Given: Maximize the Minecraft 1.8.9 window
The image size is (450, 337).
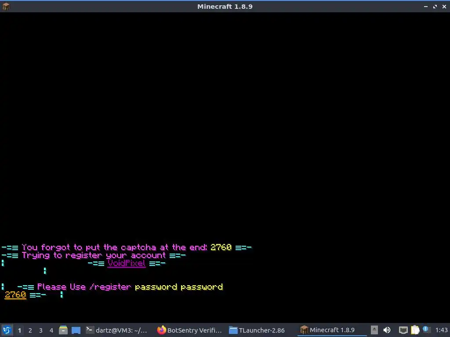Looking at the screenshot, I should click(x=435, y=6).
